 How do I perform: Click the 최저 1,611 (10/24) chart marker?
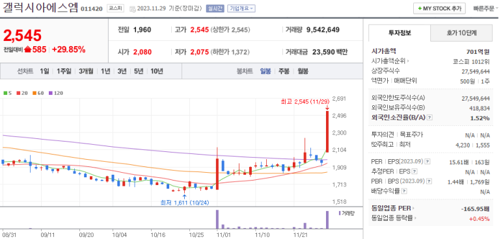[x=184, y=203]
